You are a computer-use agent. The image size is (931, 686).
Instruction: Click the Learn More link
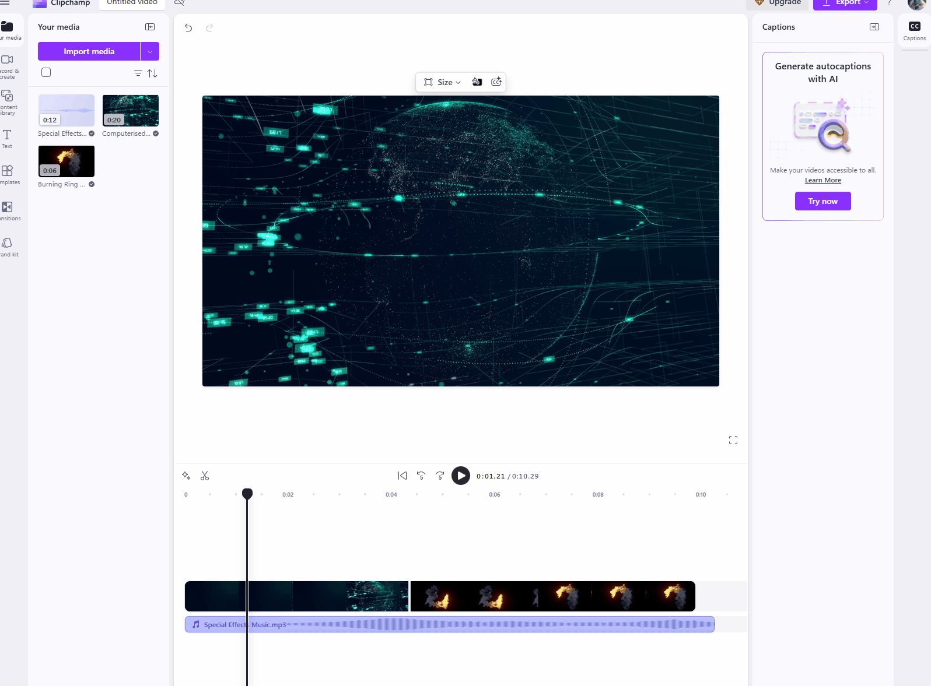tap(823, 180)
